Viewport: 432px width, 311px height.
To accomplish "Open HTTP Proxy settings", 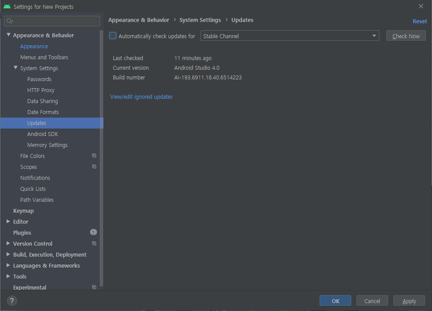I will [41, 90].
